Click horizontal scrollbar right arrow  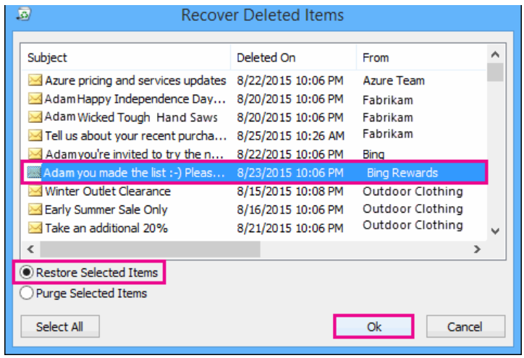coord(477,249)
